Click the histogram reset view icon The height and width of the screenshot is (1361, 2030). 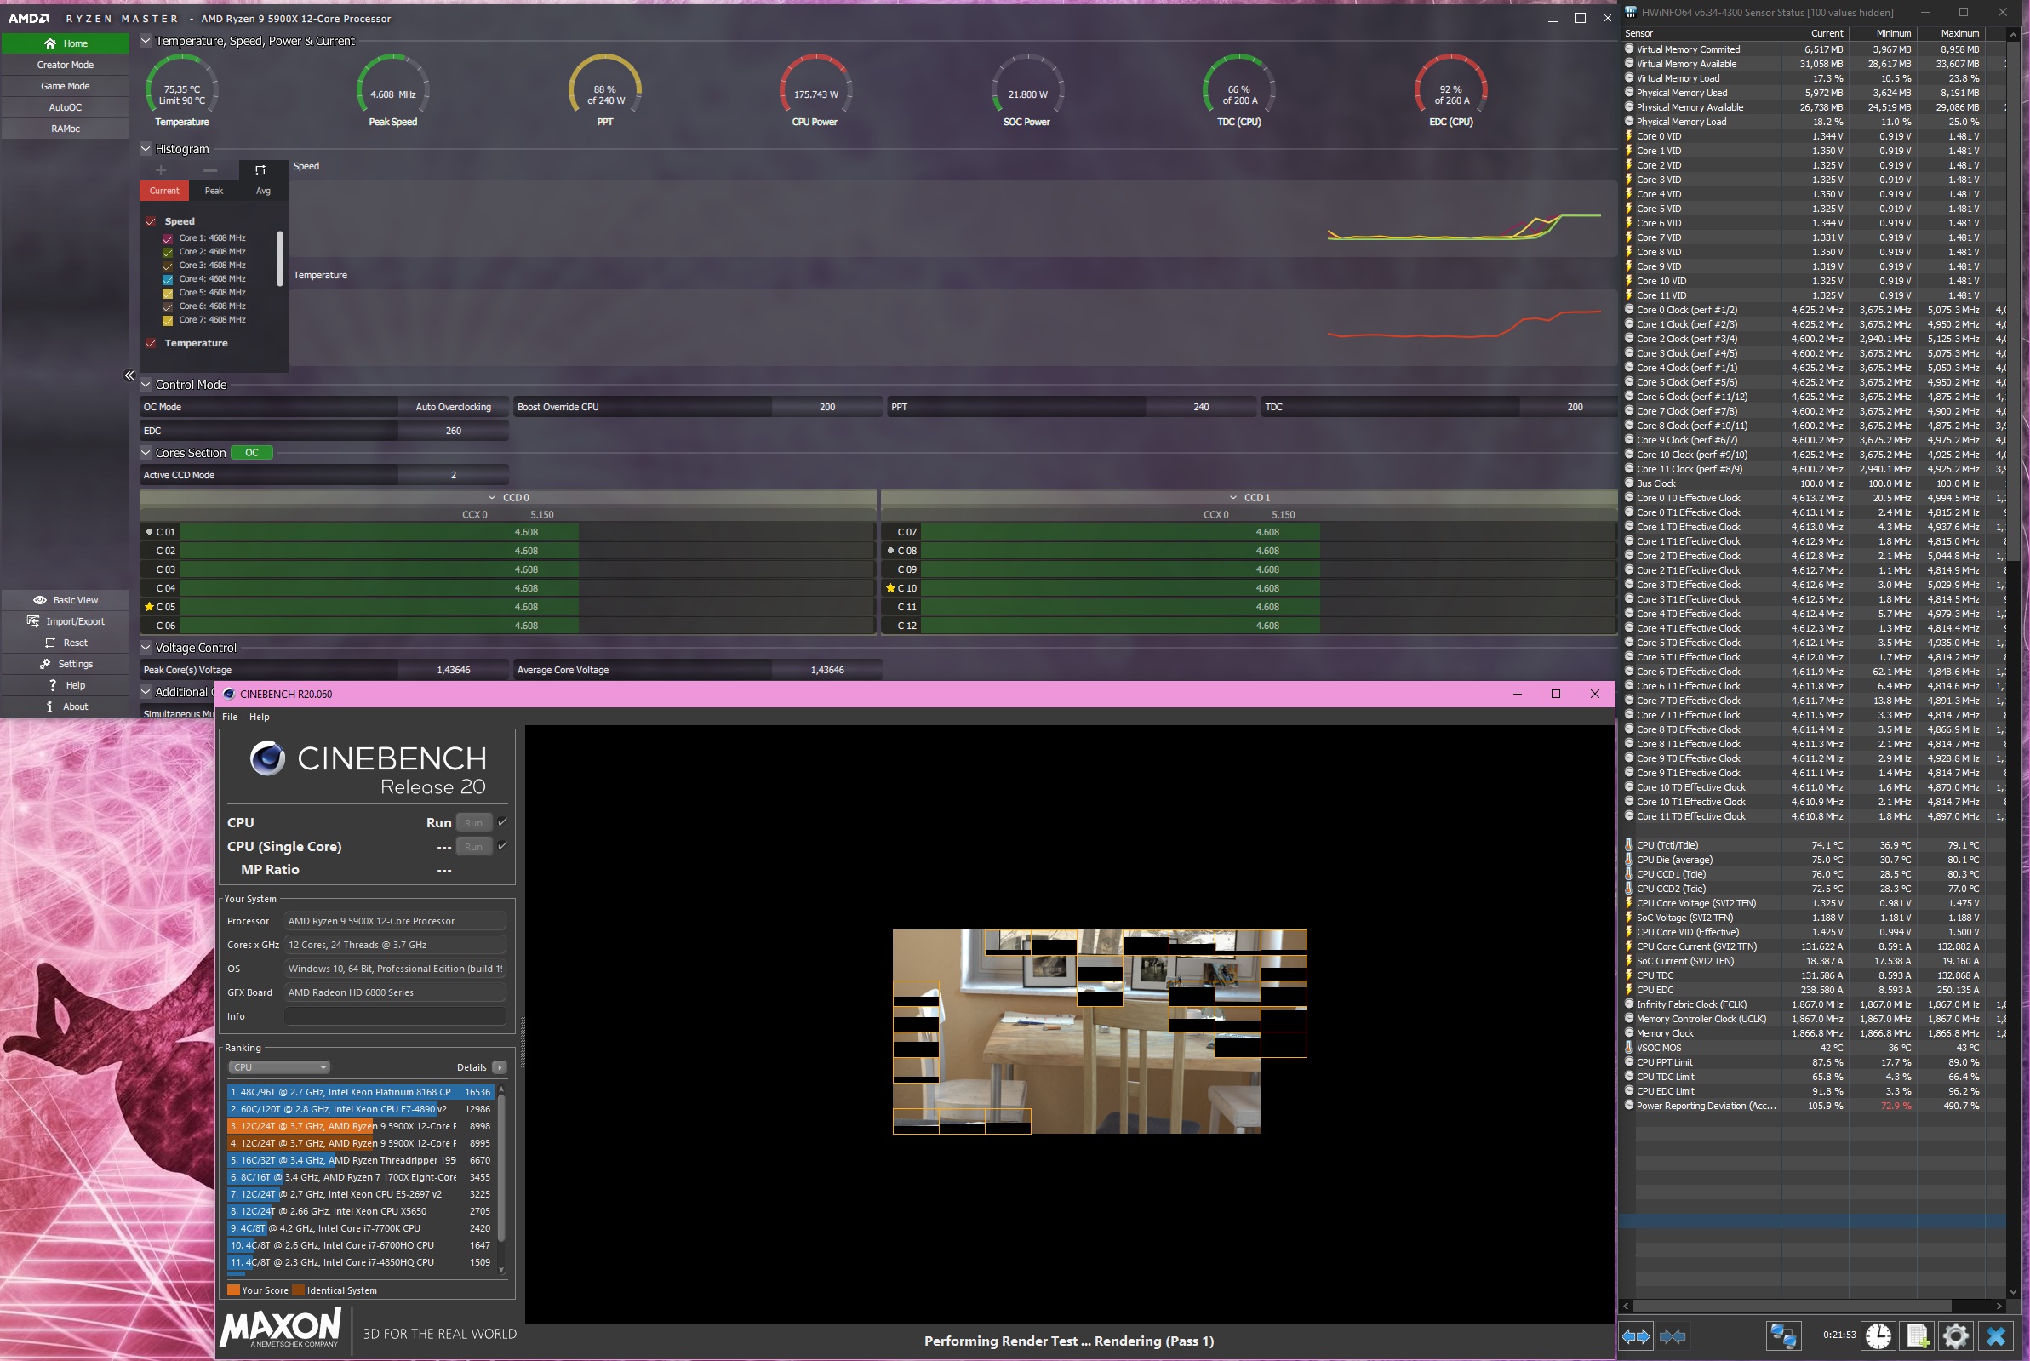pos(260,170)
